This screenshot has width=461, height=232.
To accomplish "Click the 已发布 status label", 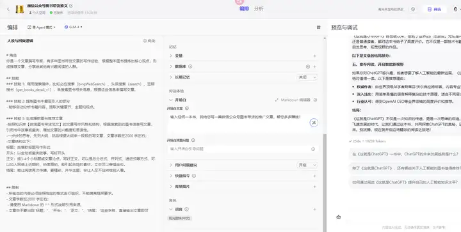I will (56, 13).
